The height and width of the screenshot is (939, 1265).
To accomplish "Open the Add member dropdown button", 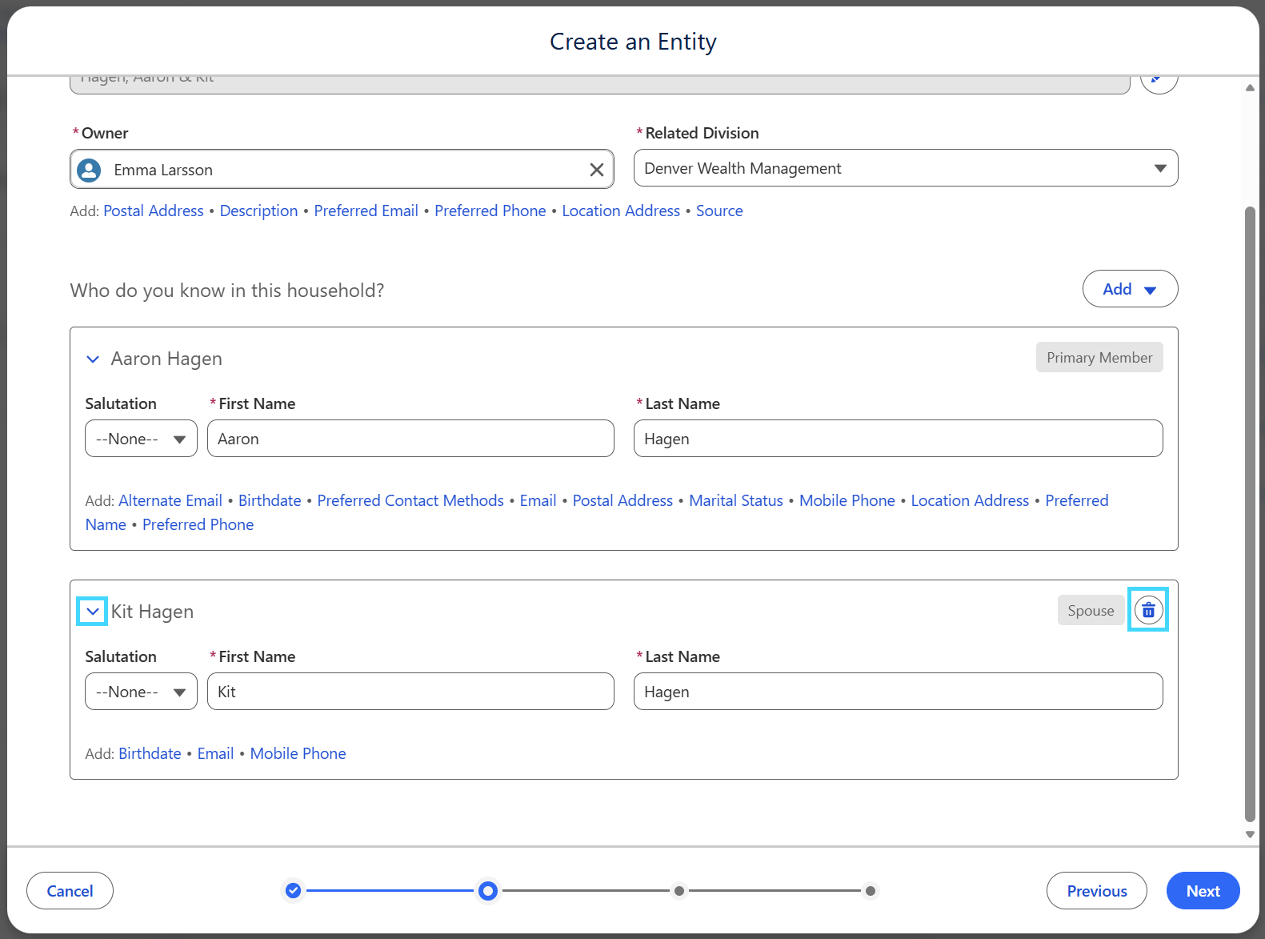I will click(x=1130, y=289).
